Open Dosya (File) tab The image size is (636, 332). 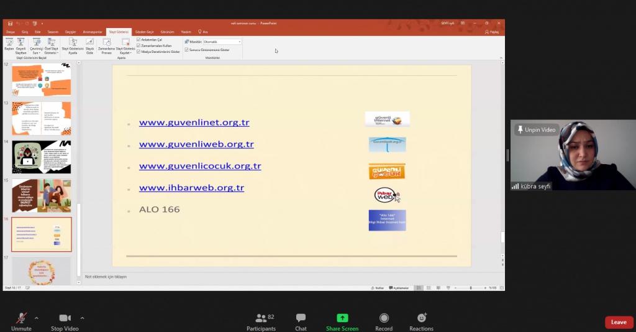click(x=11, y=32)
